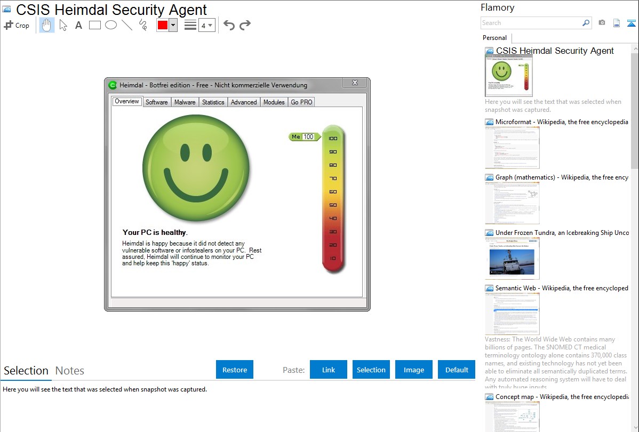Click the Me 100 score marker

(305, 137)
